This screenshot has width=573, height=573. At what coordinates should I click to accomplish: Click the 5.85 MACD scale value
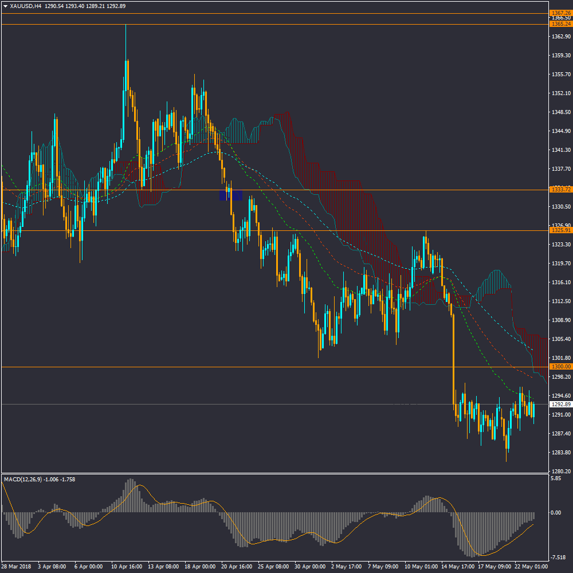coord(556,478)
